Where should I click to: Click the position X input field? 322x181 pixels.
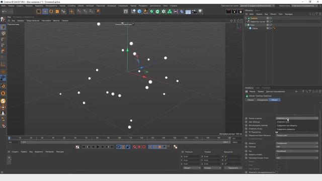pyautogui.click(x=192, y=156)
